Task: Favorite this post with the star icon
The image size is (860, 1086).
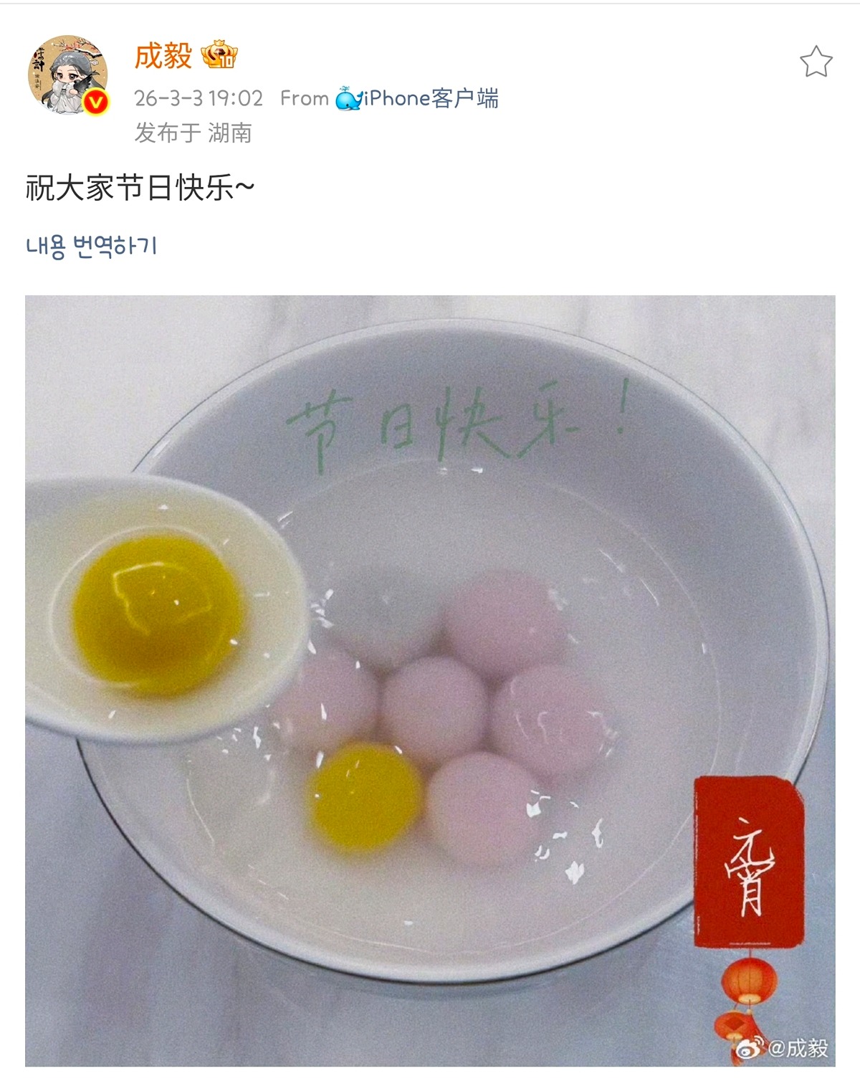Action: (816, 61)
